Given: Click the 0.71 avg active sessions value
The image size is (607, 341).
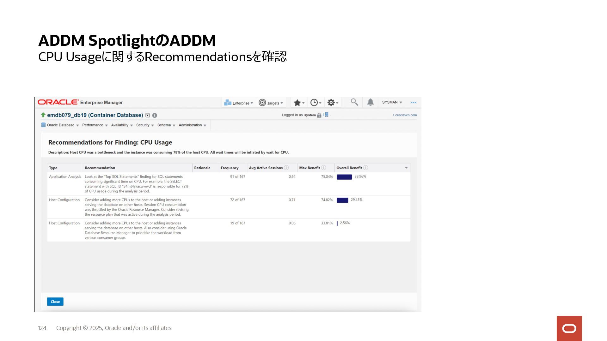Looking at the screenshot, I should (292, 200).
